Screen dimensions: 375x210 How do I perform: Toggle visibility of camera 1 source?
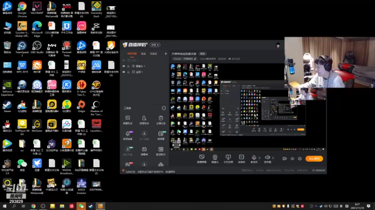pos(124,66)
